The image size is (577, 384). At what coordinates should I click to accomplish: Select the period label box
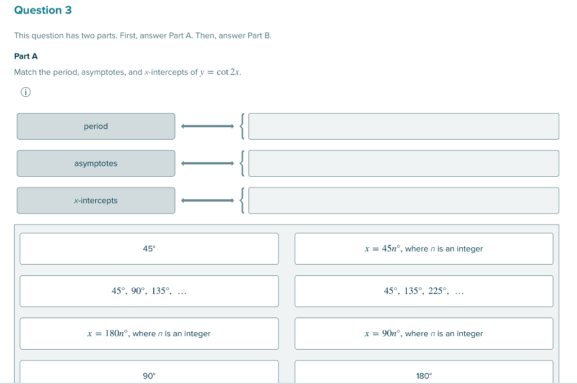(96, 126)
